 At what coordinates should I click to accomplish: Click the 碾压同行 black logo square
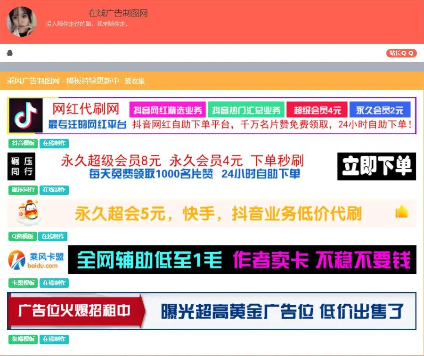click(x=21, y=166)
